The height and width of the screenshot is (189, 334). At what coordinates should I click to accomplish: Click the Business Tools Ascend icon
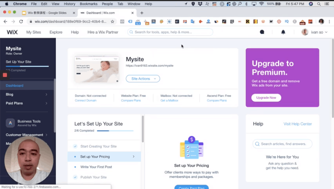coord(10,123)
